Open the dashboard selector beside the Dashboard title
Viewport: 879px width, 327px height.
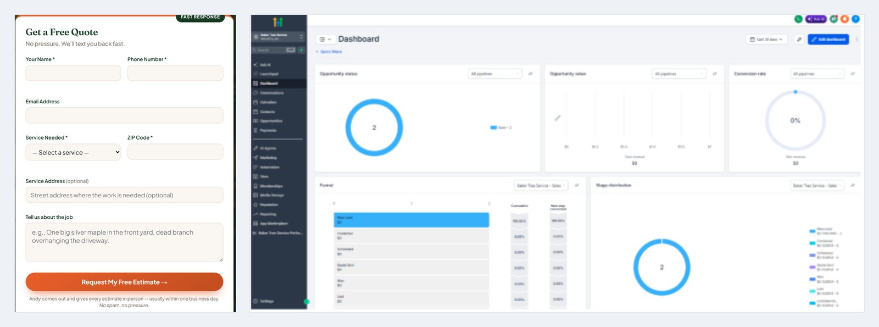(325, 40)
